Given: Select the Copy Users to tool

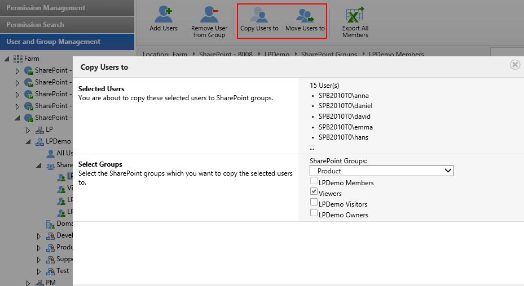Looking at the screenshot, I should click(x=259, y=15).
